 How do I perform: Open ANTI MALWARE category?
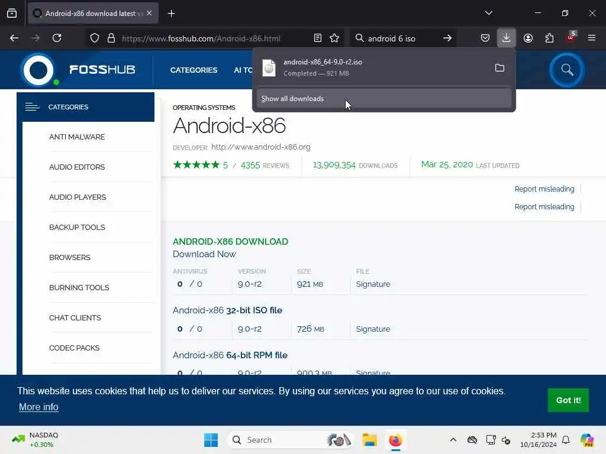[x=77, y=137]
